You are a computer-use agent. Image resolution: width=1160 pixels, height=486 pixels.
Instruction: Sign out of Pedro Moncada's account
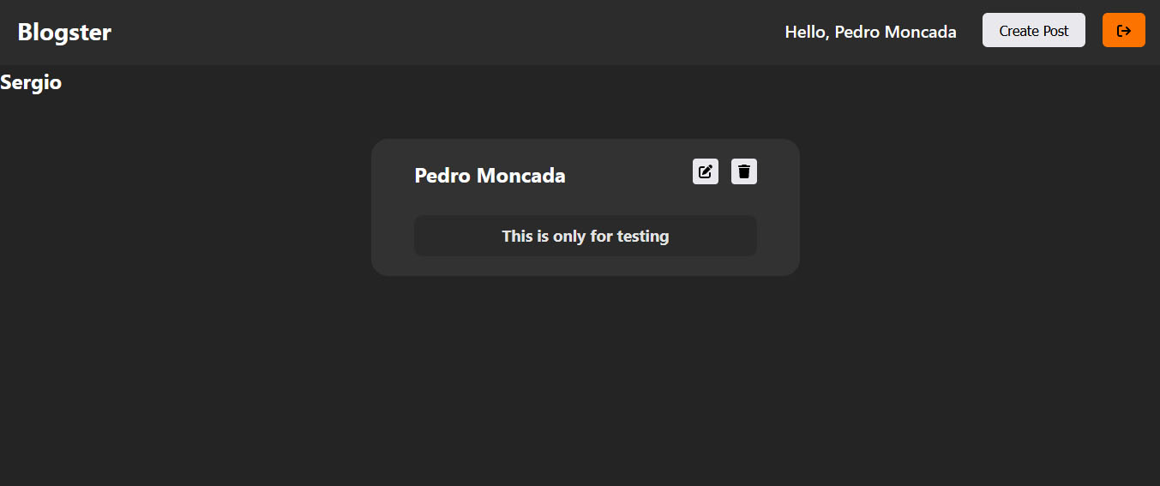point(1124,30)
